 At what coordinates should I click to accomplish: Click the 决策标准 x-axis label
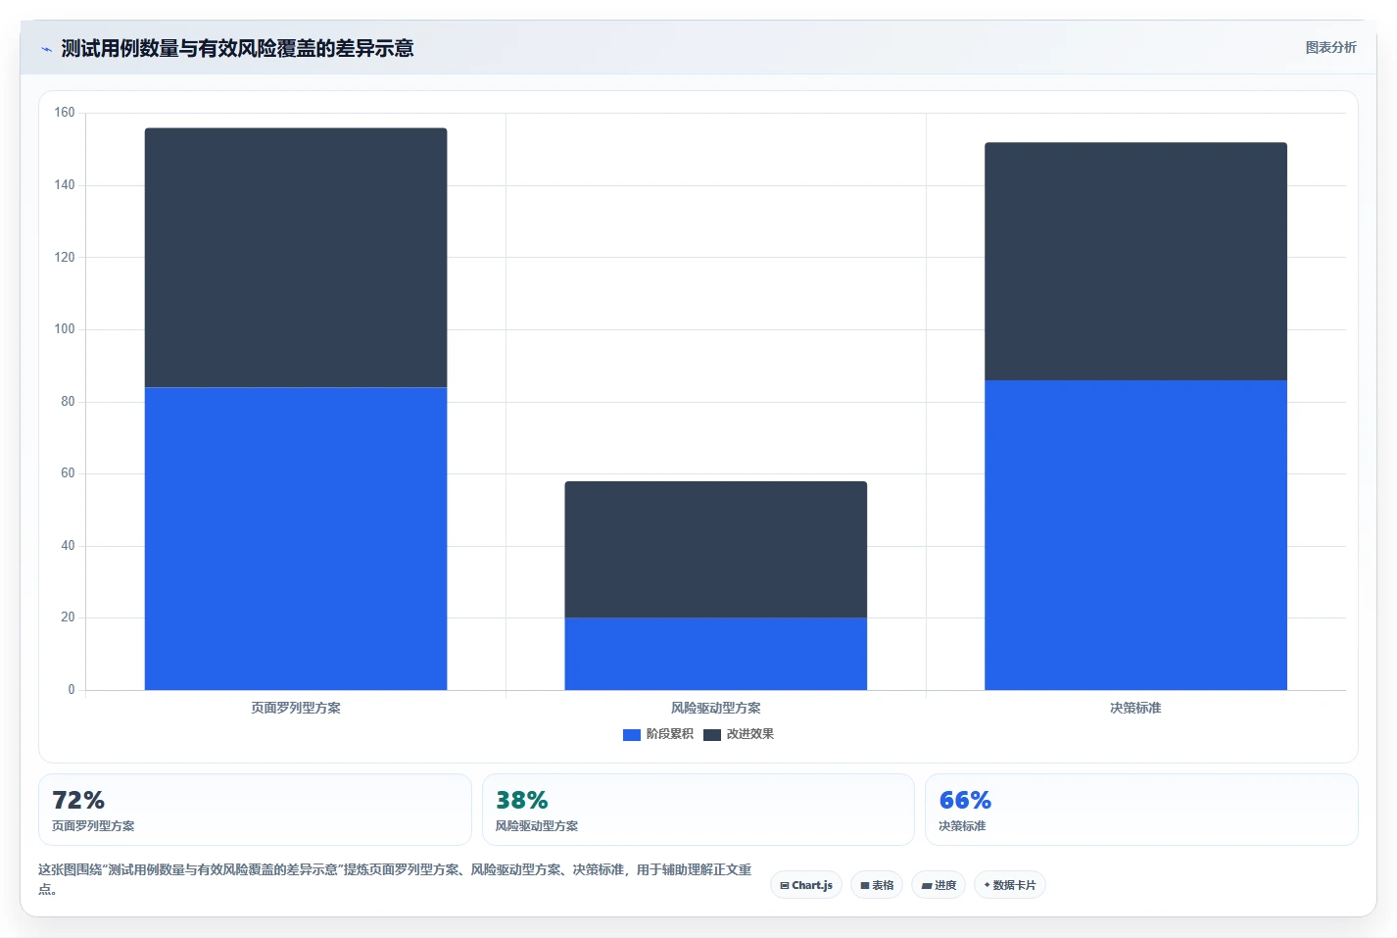tap(1135, 708)
